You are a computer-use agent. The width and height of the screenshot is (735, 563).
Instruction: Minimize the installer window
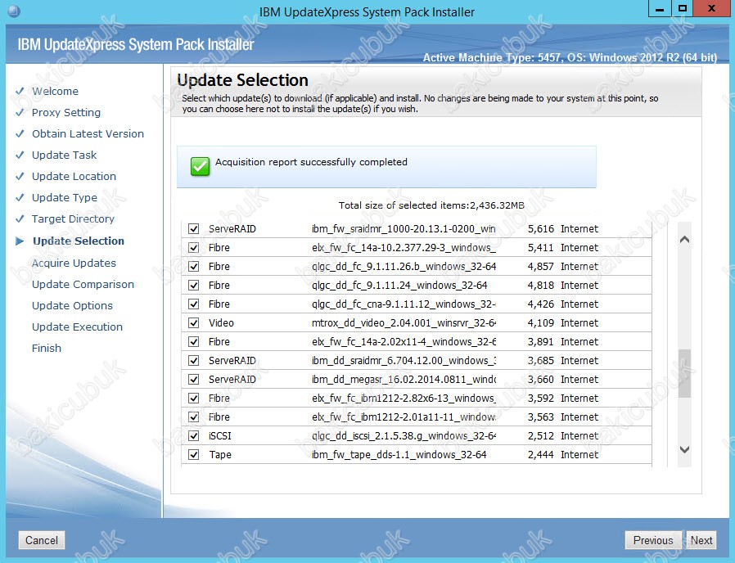click(660, 9)
